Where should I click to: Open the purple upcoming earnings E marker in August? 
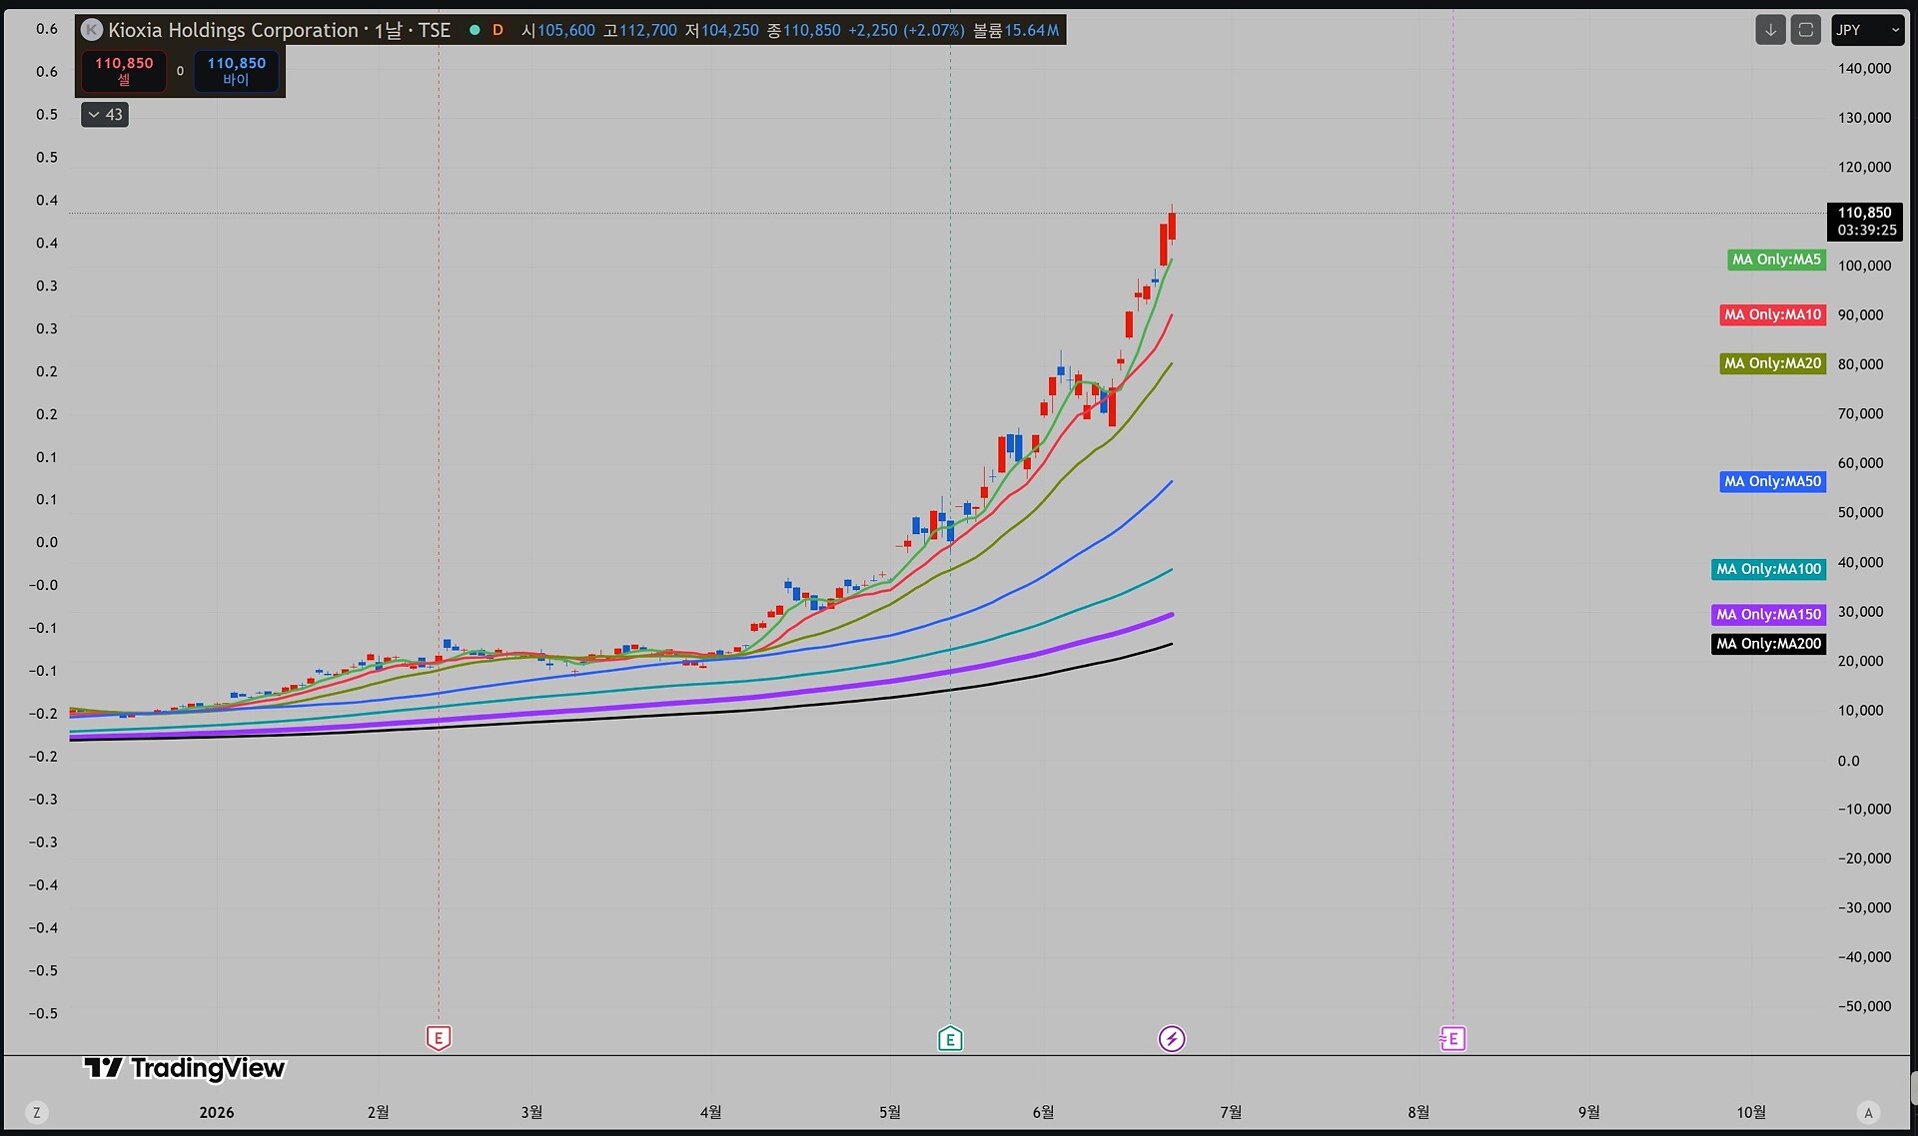(1452, 1038)
